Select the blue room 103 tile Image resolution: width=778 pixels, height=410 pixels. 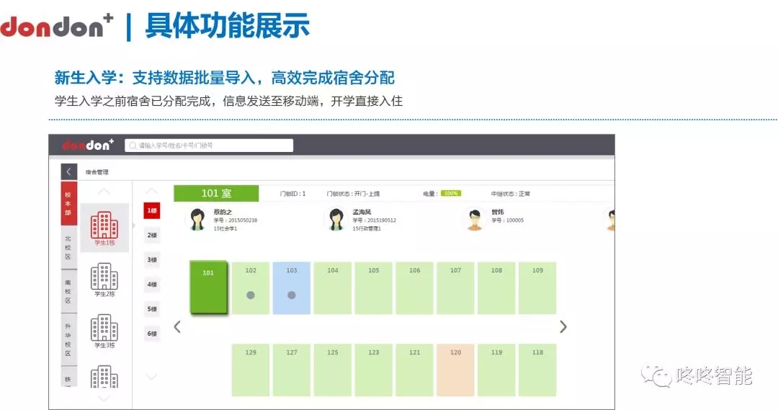point(292,288)
